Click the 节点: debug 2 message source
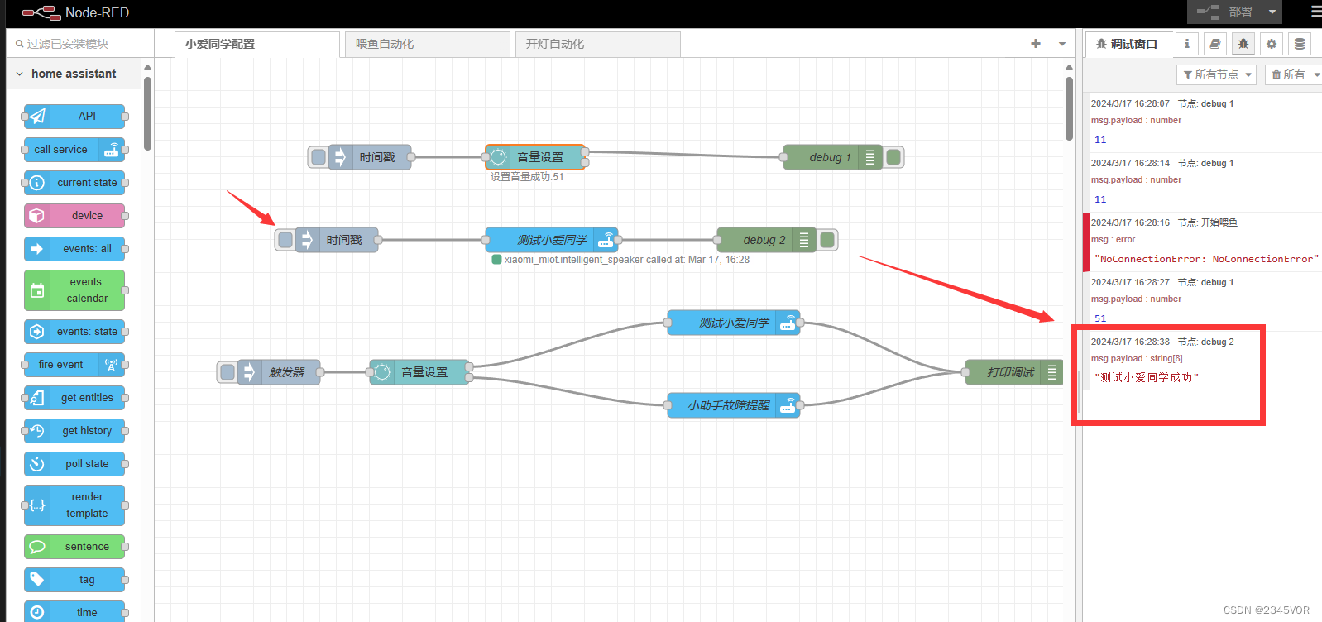 click(1205, 342)
